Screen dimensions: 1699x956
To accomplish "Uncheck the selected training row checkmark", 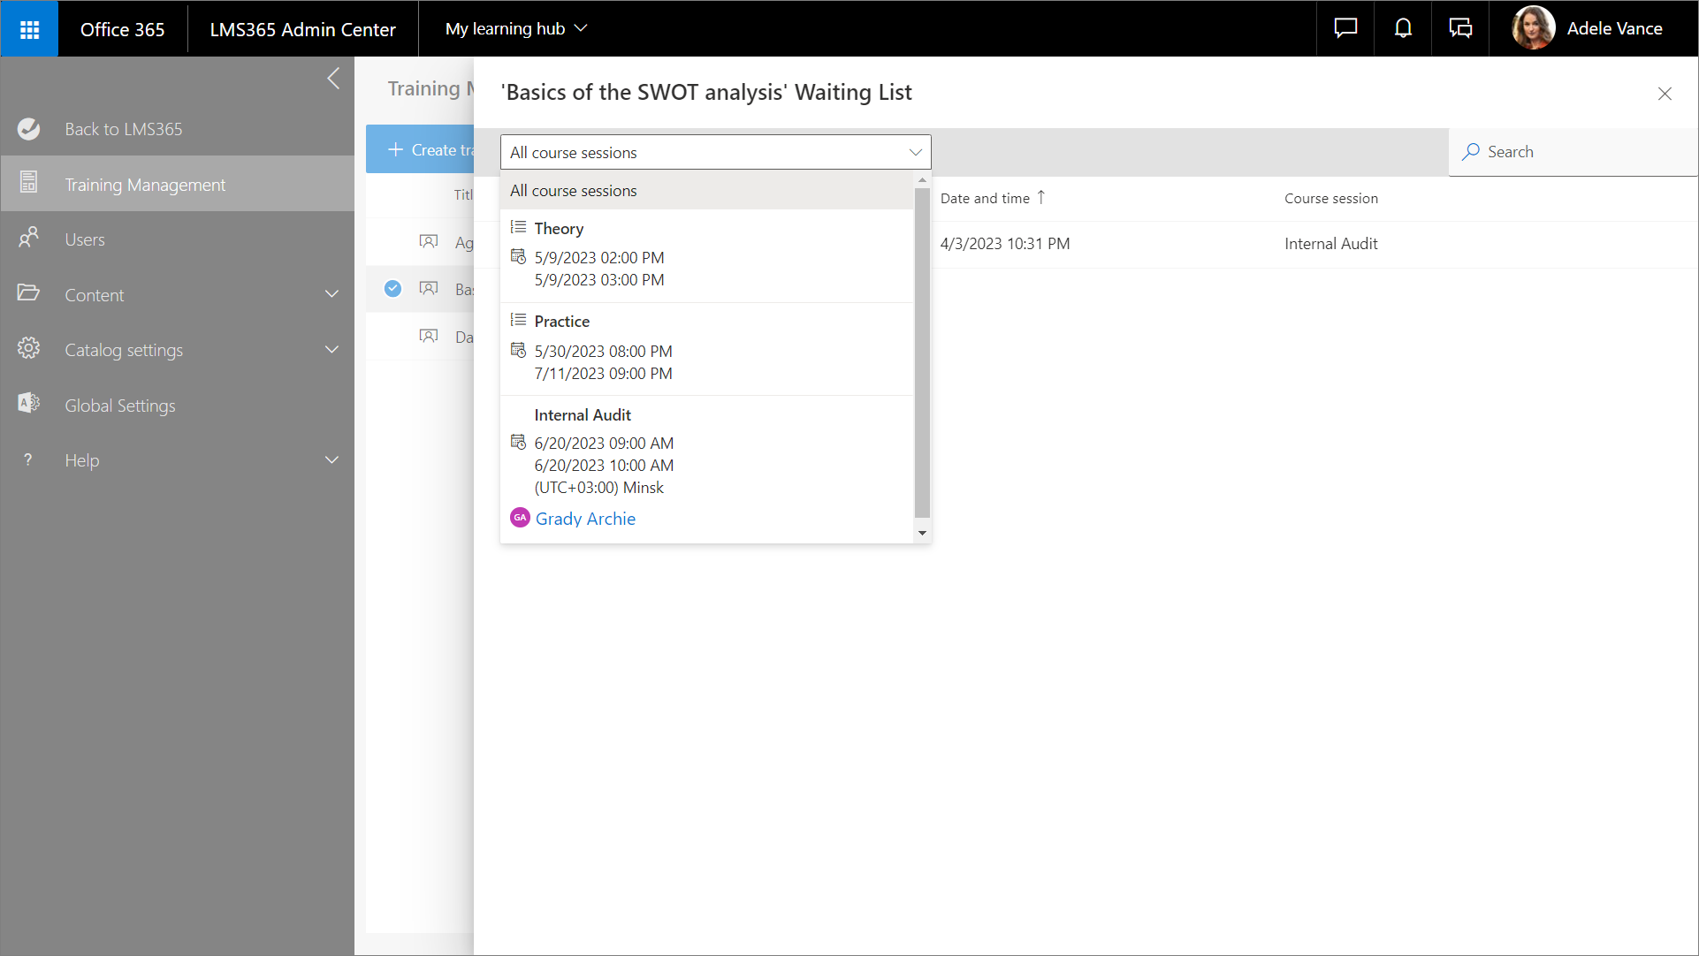I will click(x=393, y=289).
